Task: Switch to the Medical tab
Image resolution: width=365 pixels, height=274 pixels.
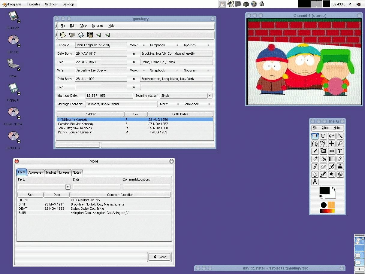Action: [51, 172]
